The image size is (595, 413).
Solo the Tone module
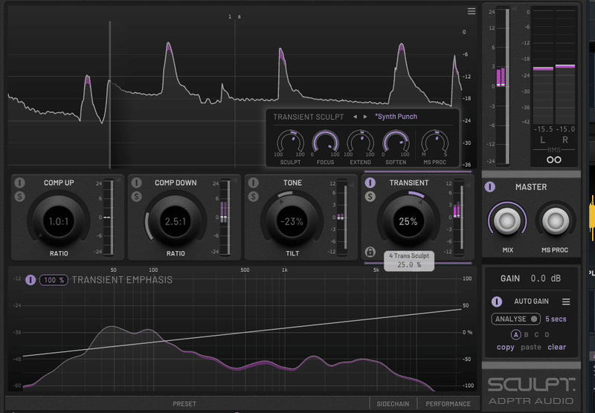254,196
